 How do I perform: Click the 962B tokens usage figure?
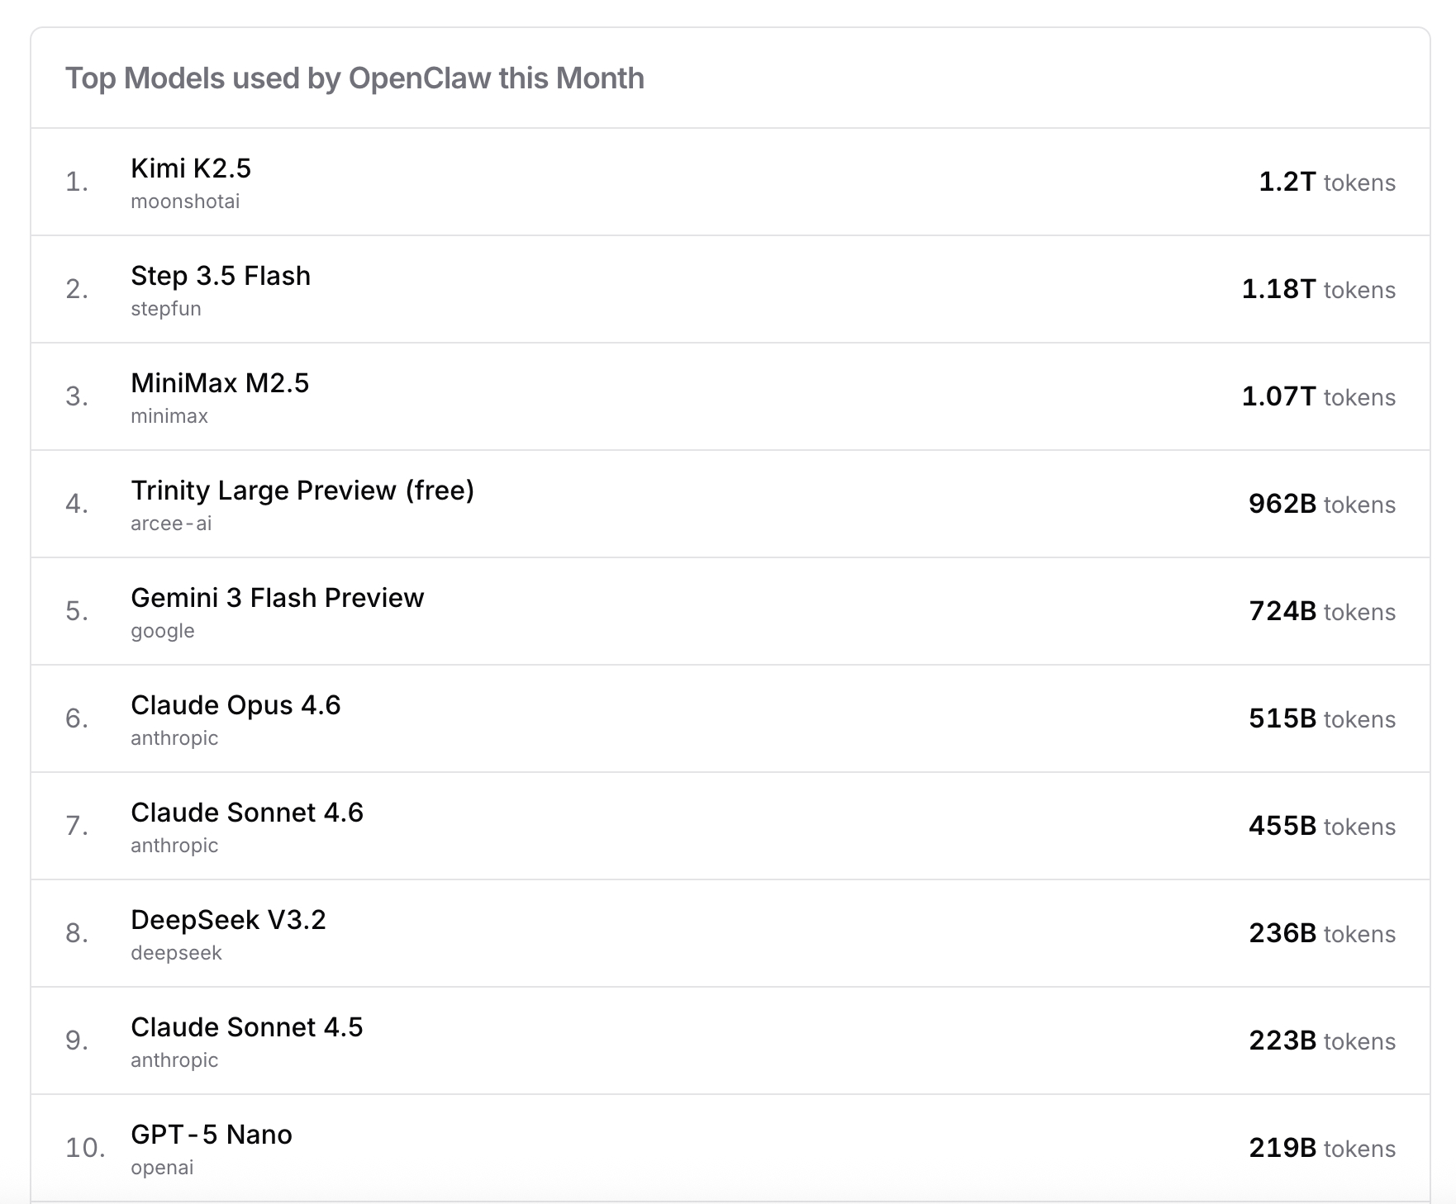(1321, 505)
